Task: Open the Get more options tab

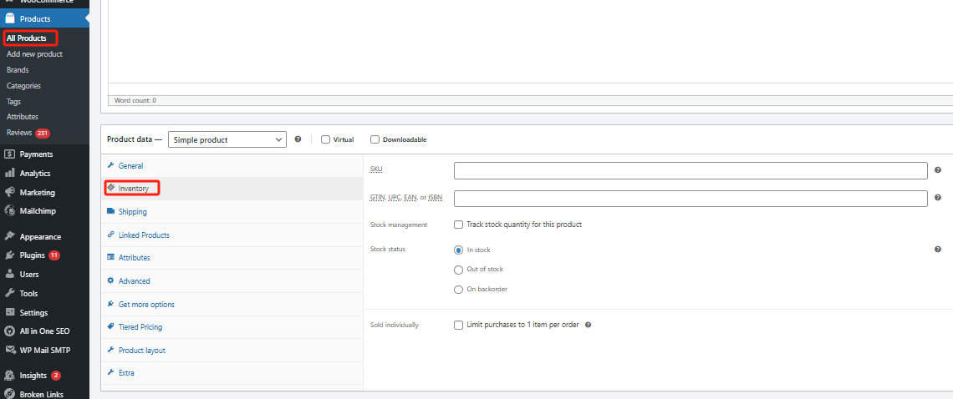Action: (x=232, y=305)
